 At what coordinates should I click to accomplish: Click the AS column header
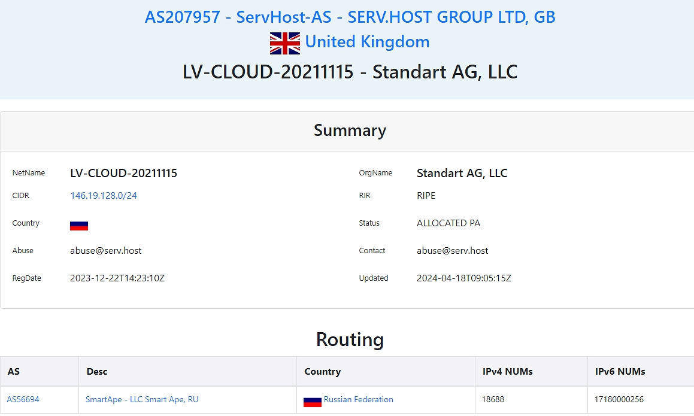(14, 371)
